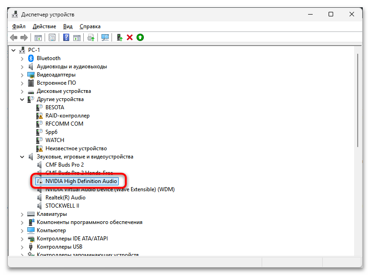Screen dimensions: 370x275
Task: Collapse the Звуковые, игровые и видеоустройства category
Action: click(x=22, y=157)
